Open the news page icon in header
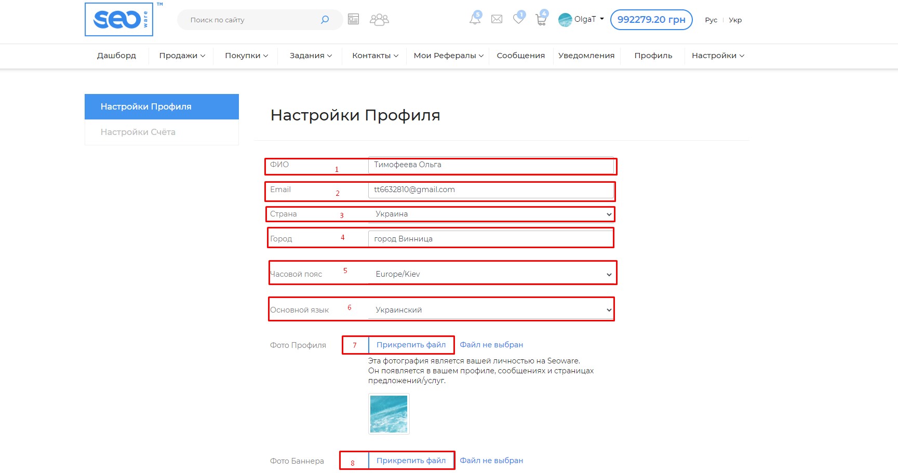The height and width of the screenshot is (473, 898). click(354, 20)
